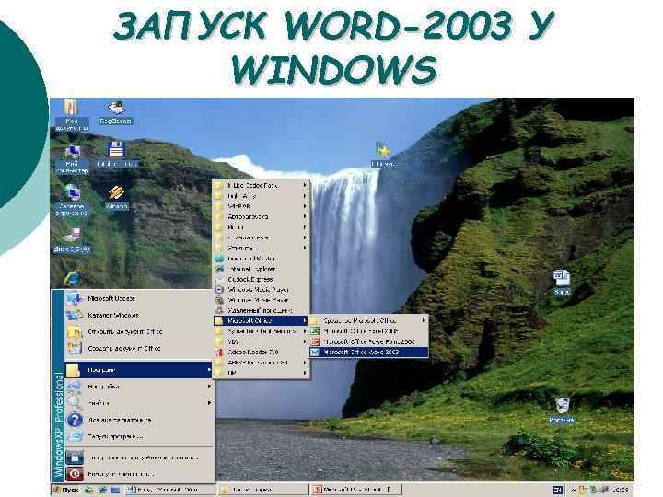663x497 pixels.
Task: Expand the Найти submenu arrow
Action: coord(209,403)
